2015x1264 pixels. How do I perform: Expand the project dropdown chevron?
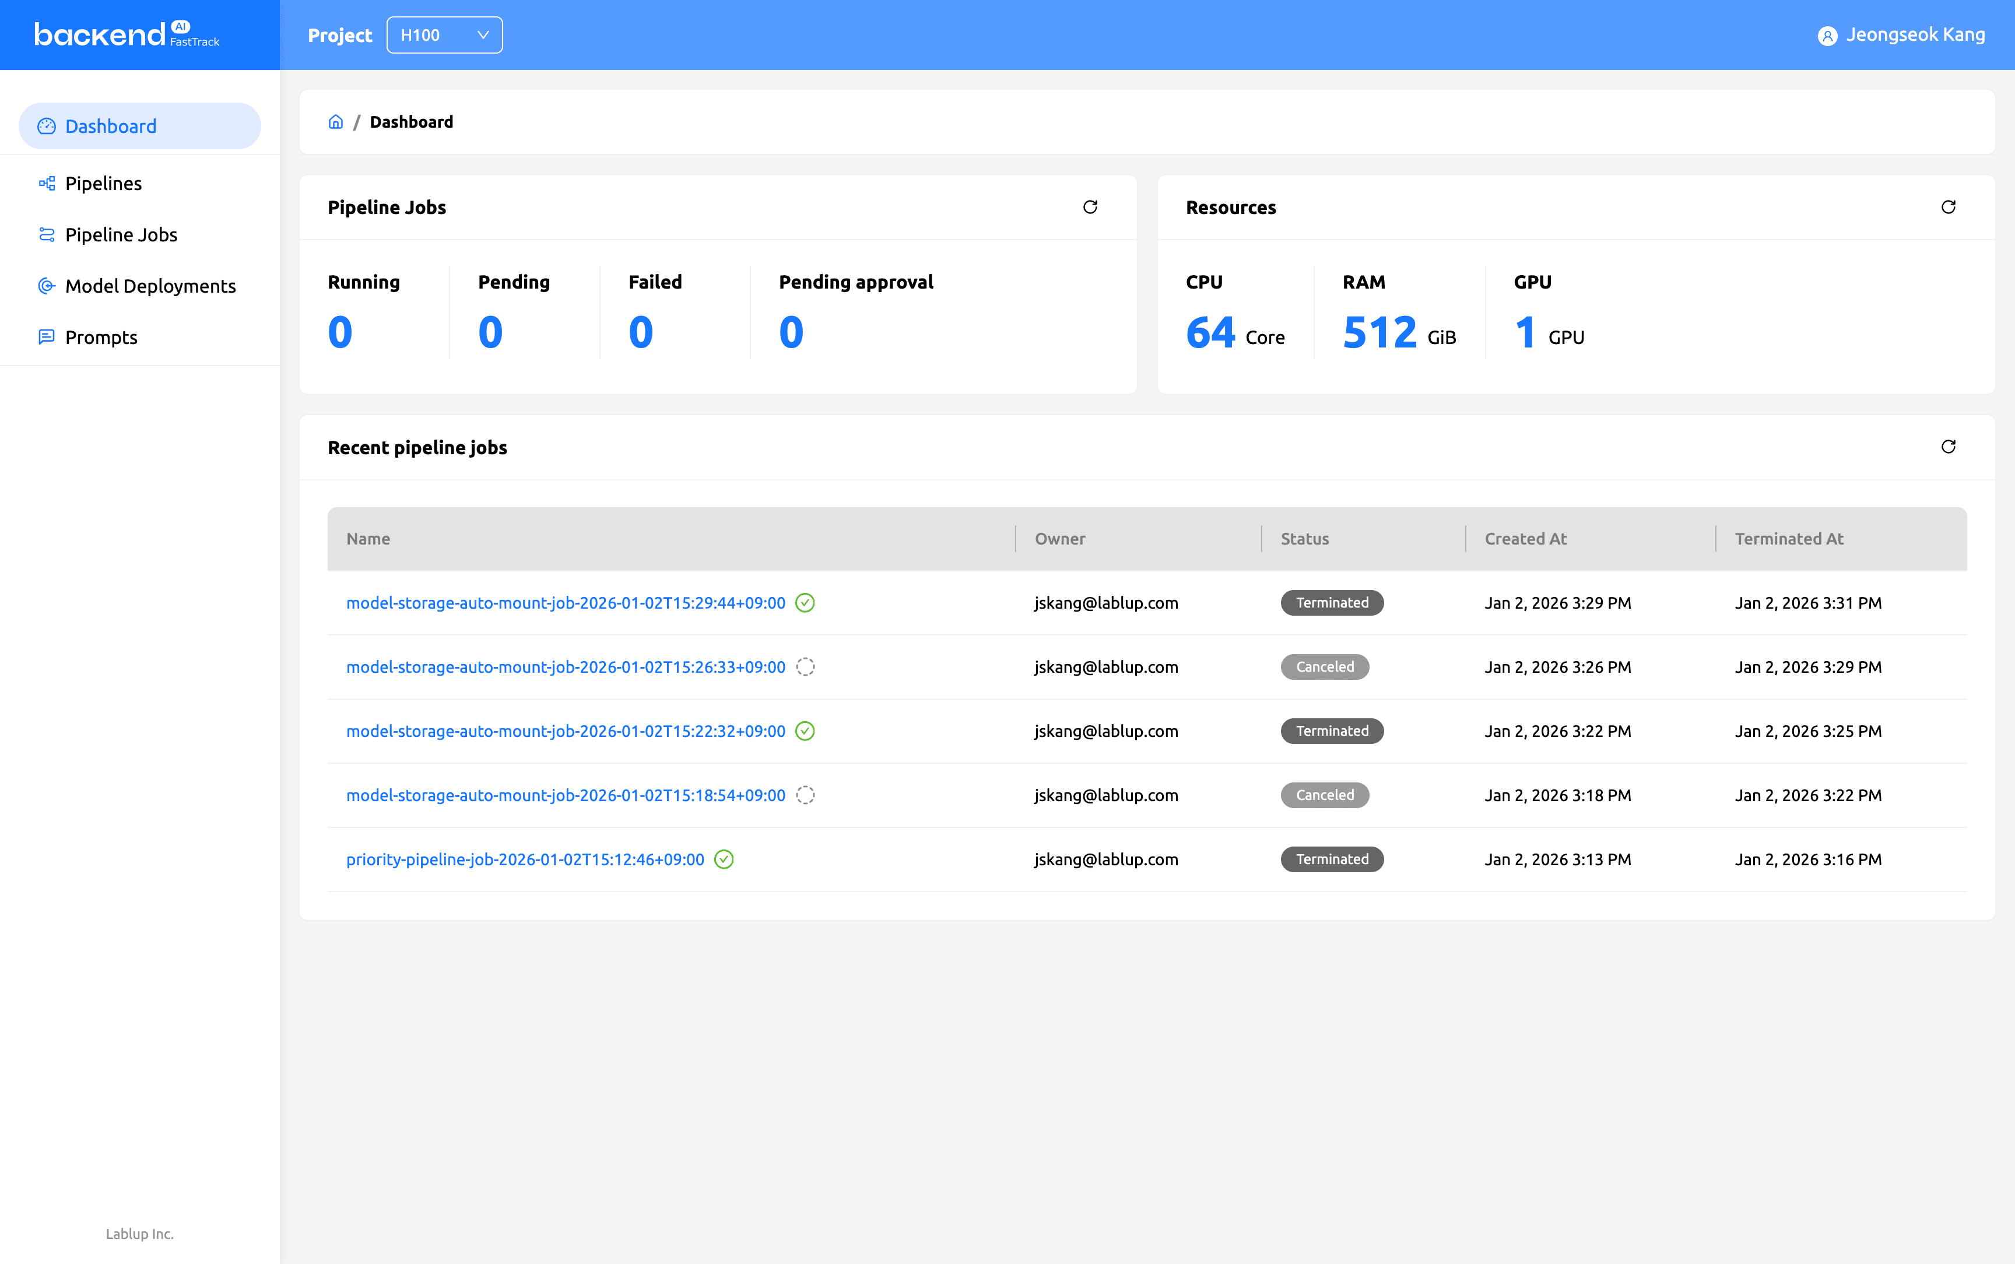(x=483, y=34)
